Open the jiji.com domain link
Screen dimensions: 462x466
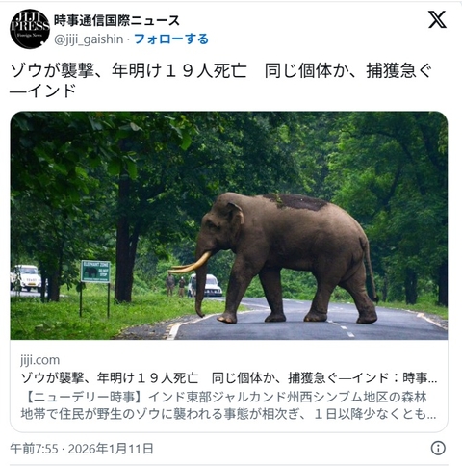click(x=40, y=360)
